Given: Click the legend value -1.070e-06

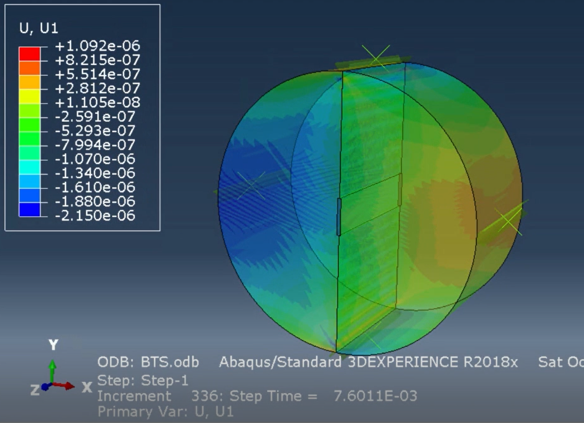Looking at the screenshot, I should [x=96, y=159].
